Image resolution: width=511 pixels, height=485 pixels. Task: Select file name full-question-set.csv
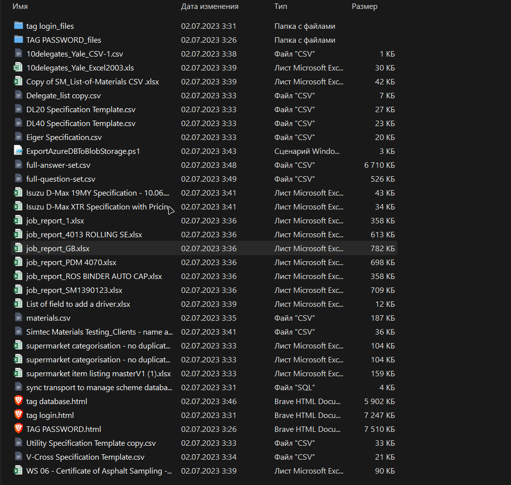[x=61, y=179]
